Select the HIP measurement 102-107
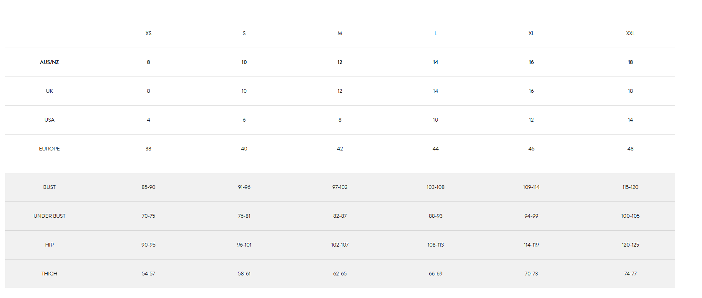Screen dimensions: 702x298 point(340,245)
